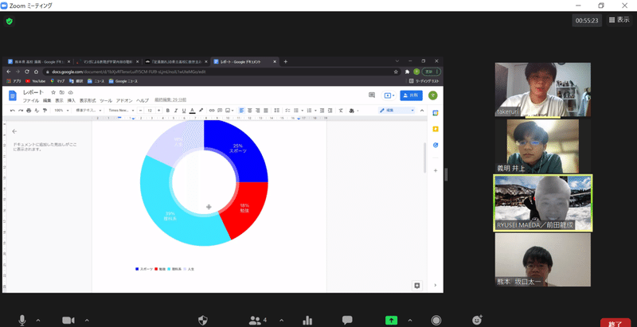
Task: Click the 最終編集 last edit link
Action: [170, 99]
